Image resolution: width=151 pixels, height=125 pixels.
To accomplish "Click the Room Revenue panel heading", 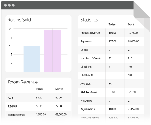I will (x=23, y=82).
